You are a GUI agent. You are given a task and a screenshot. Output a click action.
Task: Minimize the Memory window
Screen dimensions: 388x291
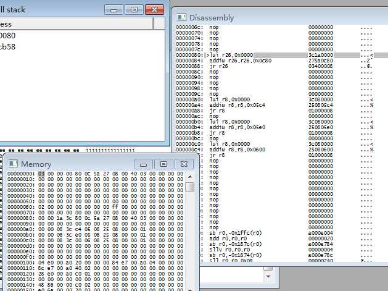click(x=143, y=164)
